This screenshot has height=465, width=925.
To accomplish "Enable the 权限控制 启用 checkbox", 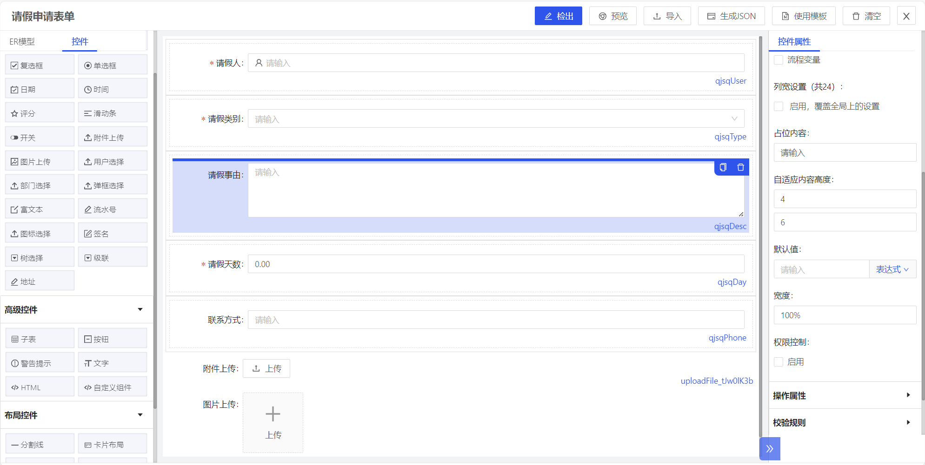I will pyautogui.click(x=779, y=362).
